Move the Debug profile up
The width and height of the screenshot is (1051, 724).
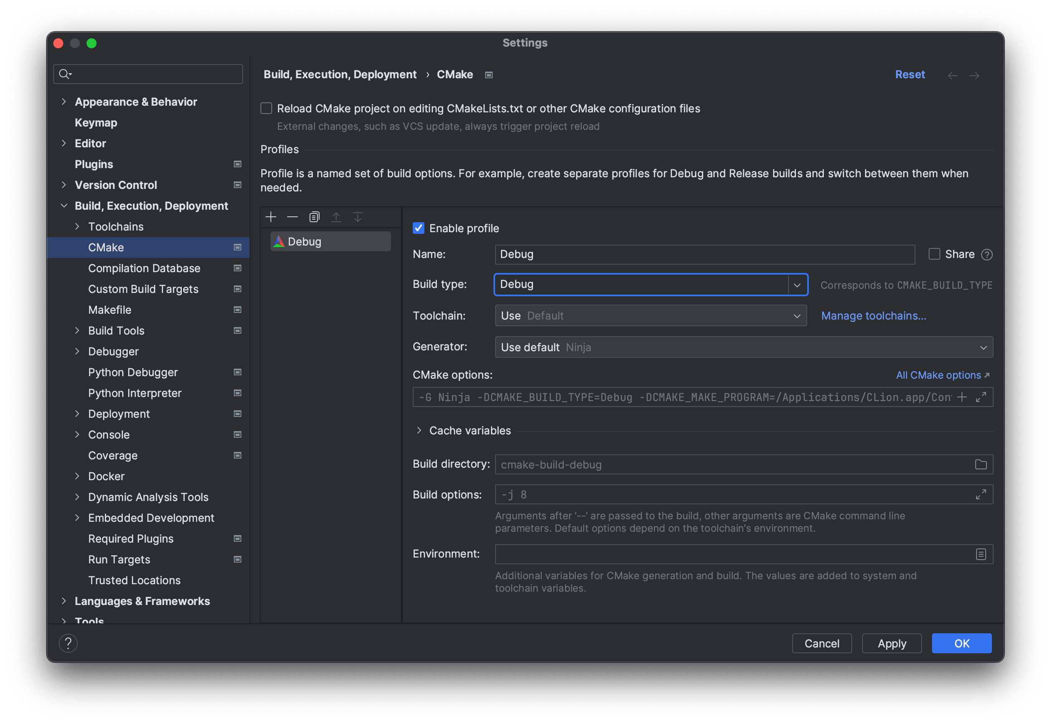(336, 216)
